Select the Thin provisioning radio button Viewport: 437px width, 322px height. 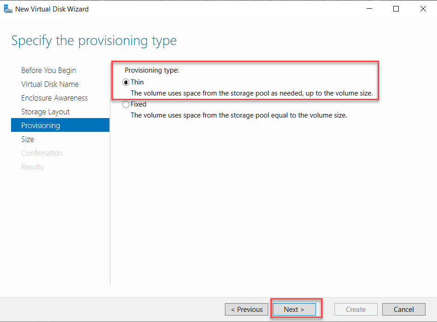pos(126,82)
